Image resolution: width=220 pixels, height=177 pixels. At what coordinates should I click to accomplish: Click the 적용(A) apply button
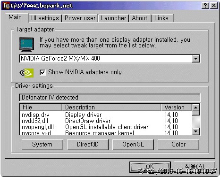pos(195,167)
